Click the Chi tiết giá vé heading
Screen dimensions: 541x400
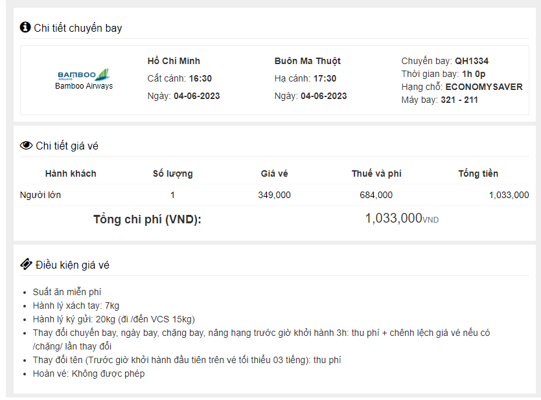[67, 146]
